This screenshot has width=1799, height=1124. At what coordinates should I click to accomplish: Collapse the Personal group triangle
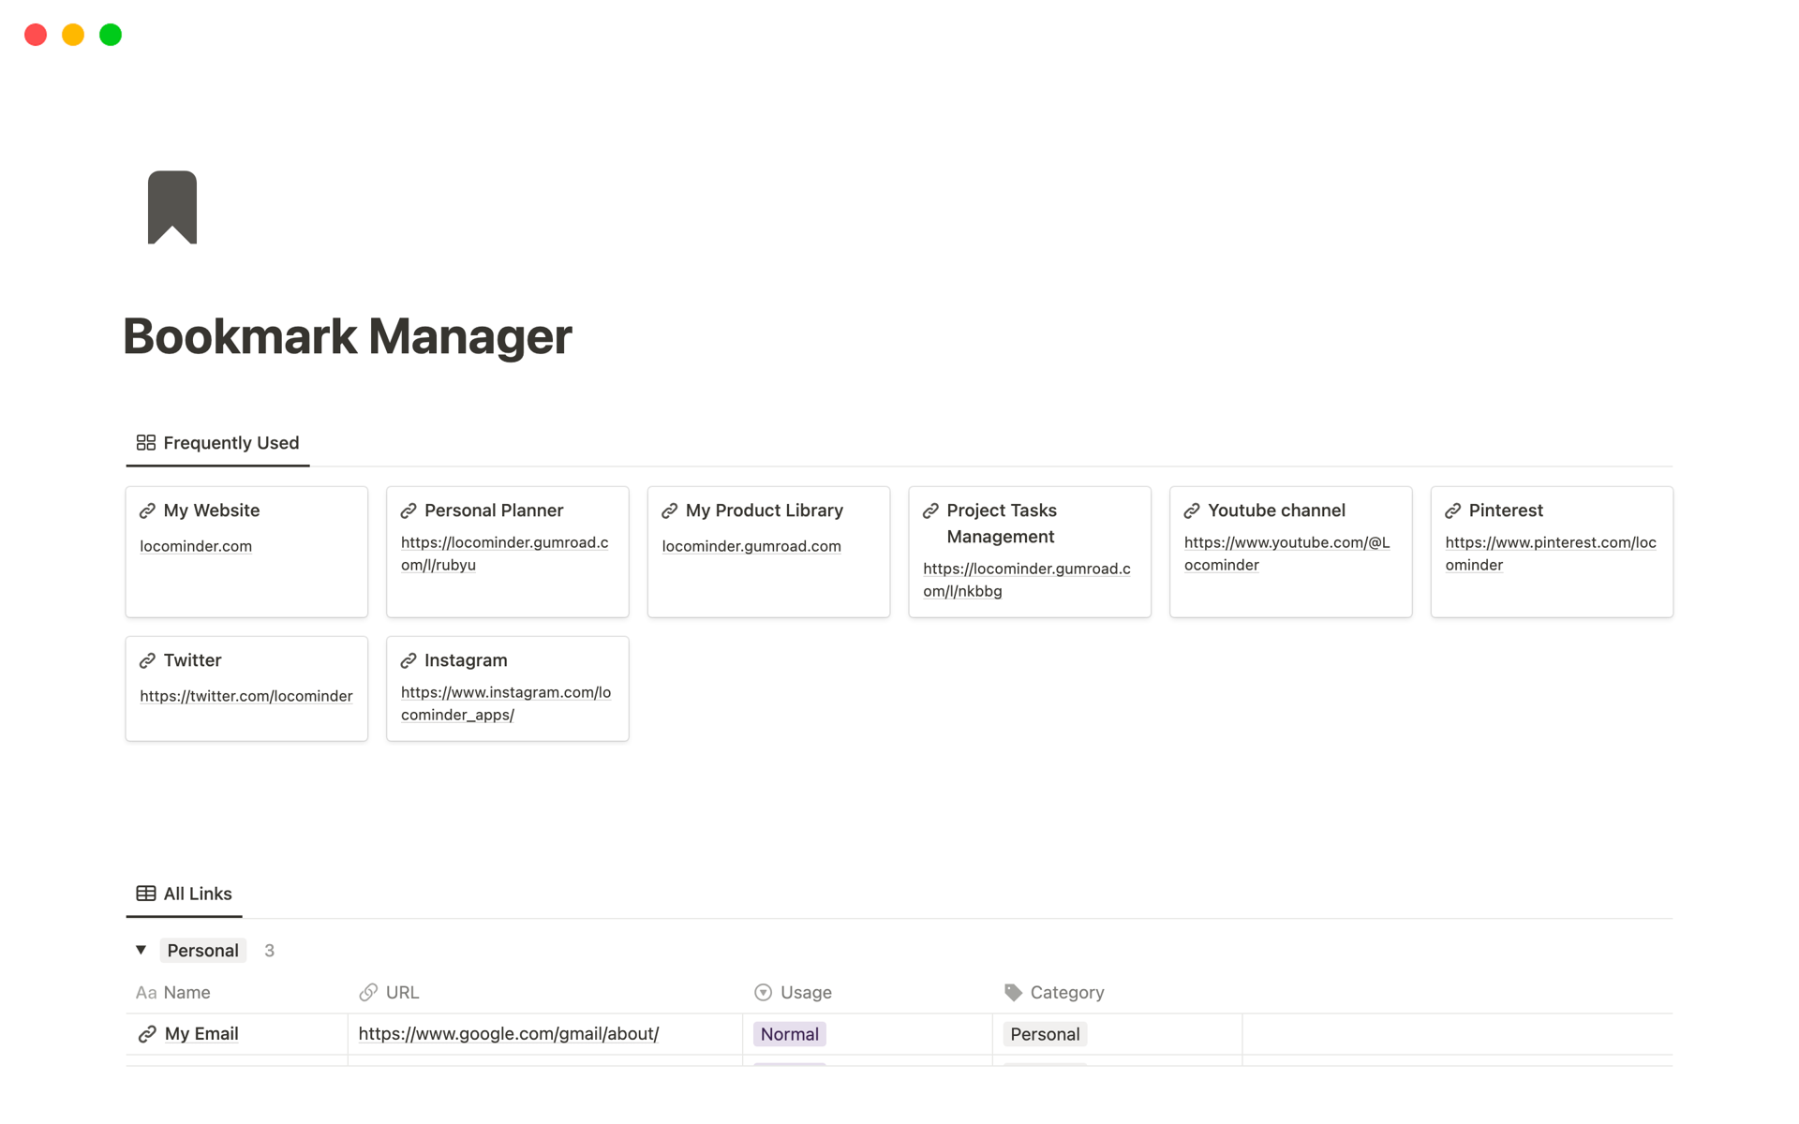141,950
